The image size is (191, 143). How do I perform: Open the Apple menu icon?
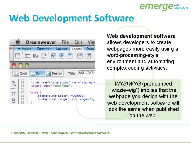pyautogui.click(x=18, y=42)
